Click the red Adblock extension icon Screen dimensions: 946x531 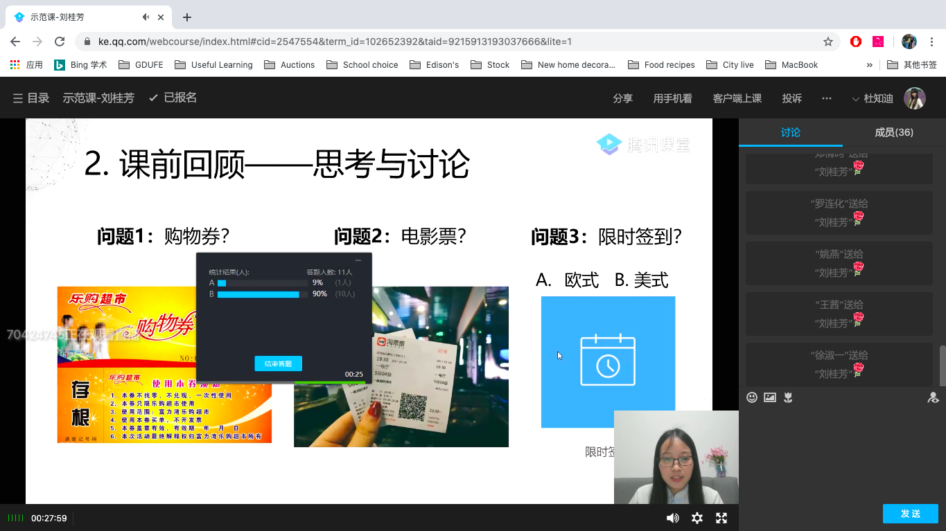point(856,42)
